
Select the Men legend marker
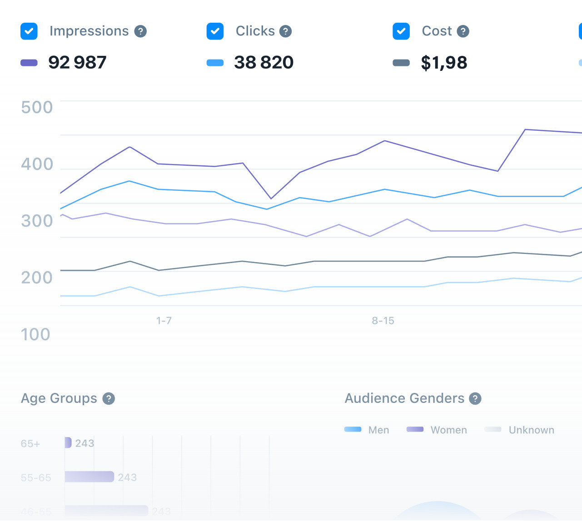pyautogui.click(x=353, y=429)
